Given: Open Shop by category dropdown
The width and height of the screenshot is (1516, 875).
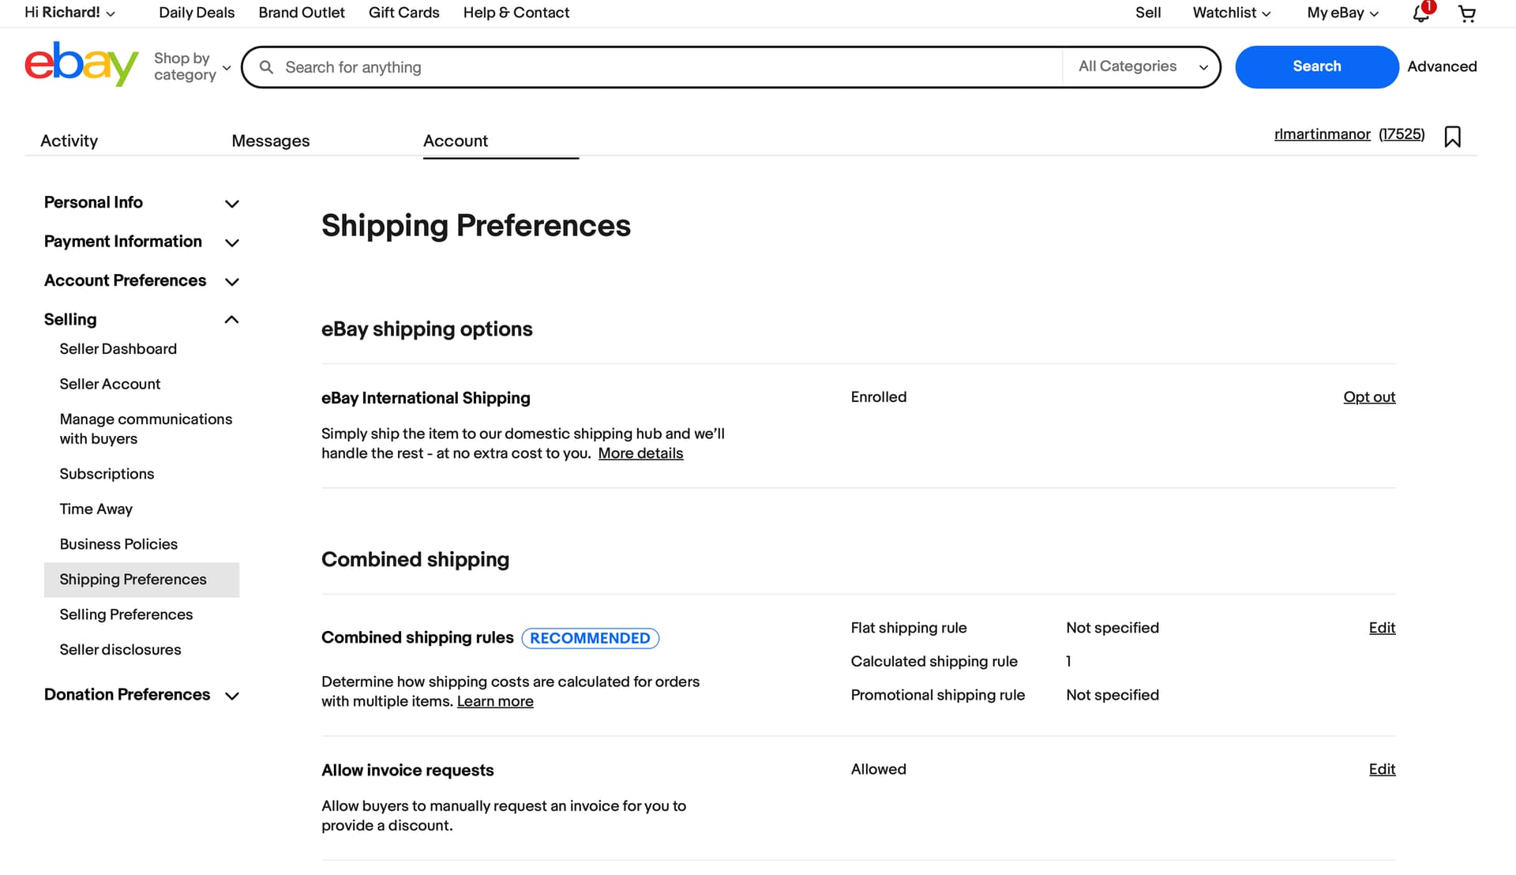Looking at the screenshot, I should tap(192, 66).
